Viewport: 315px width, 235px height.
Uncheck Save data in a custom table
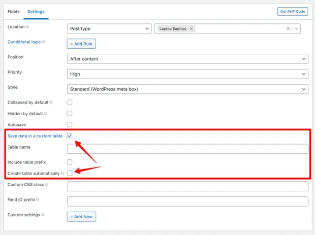coord(70,136)
